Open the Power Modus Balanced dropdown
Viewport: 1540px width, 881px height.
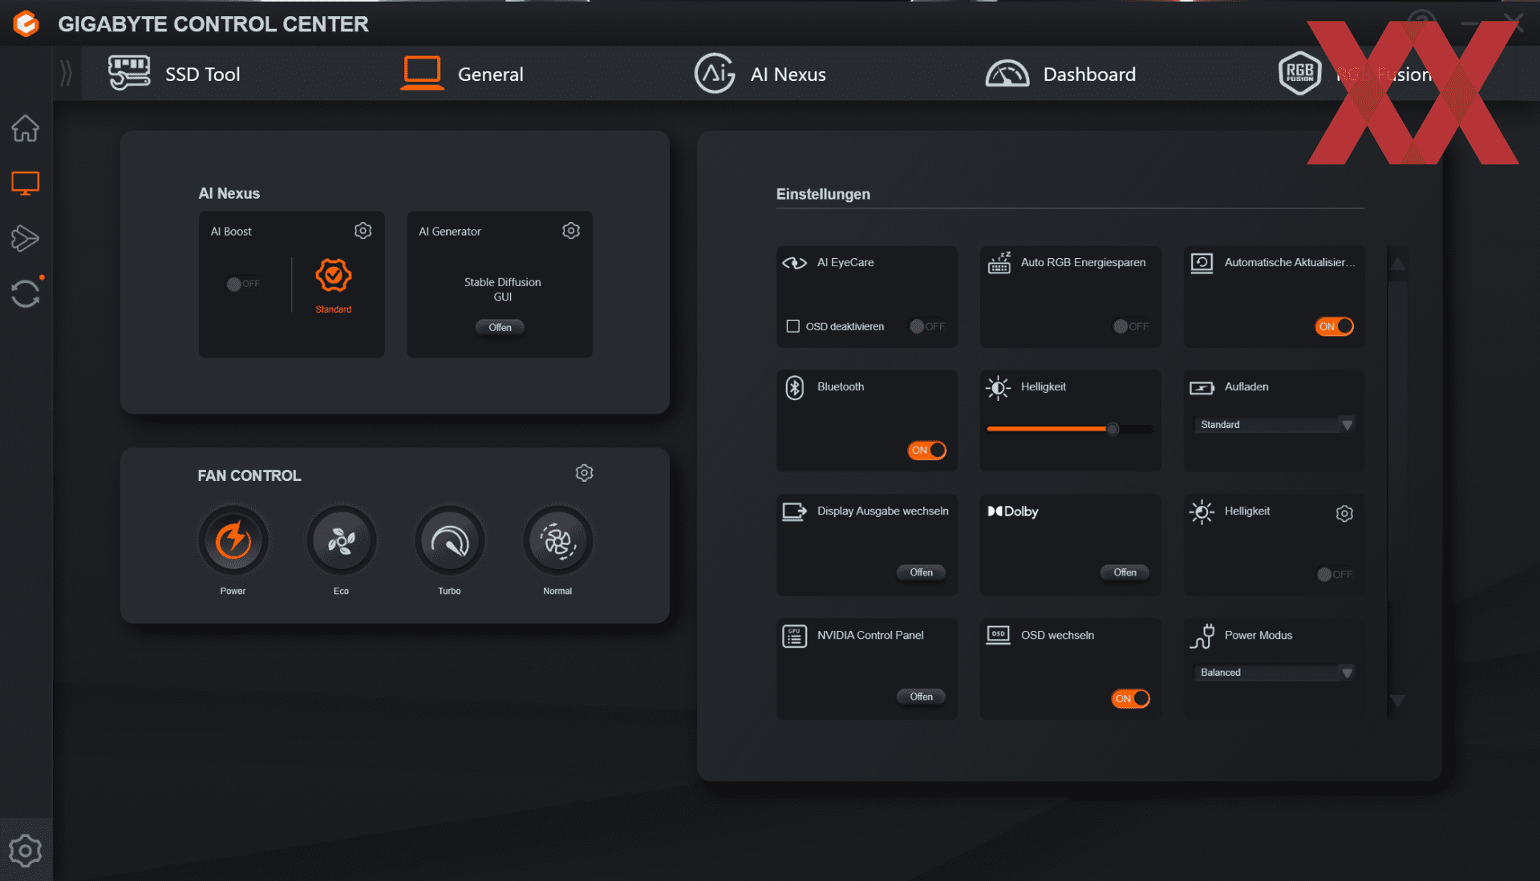coord(1275,673)
